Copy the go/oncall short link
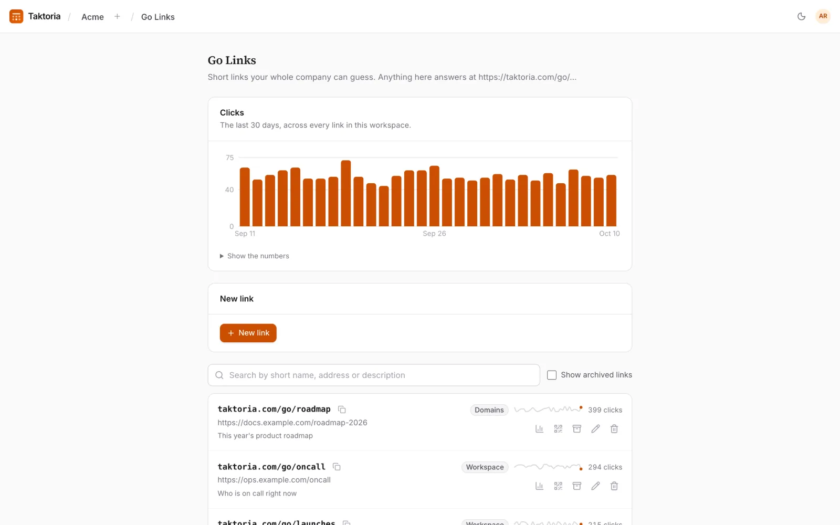The width and height of the screenshot is (840, 525). click(337, 467)
